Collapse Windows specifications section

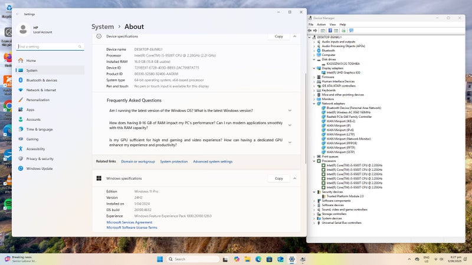coord(294,178)
